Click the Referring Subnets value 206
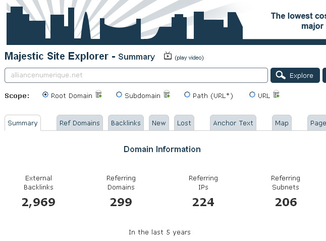The height and width of the screenshot is (241, 326). point(286,202)
